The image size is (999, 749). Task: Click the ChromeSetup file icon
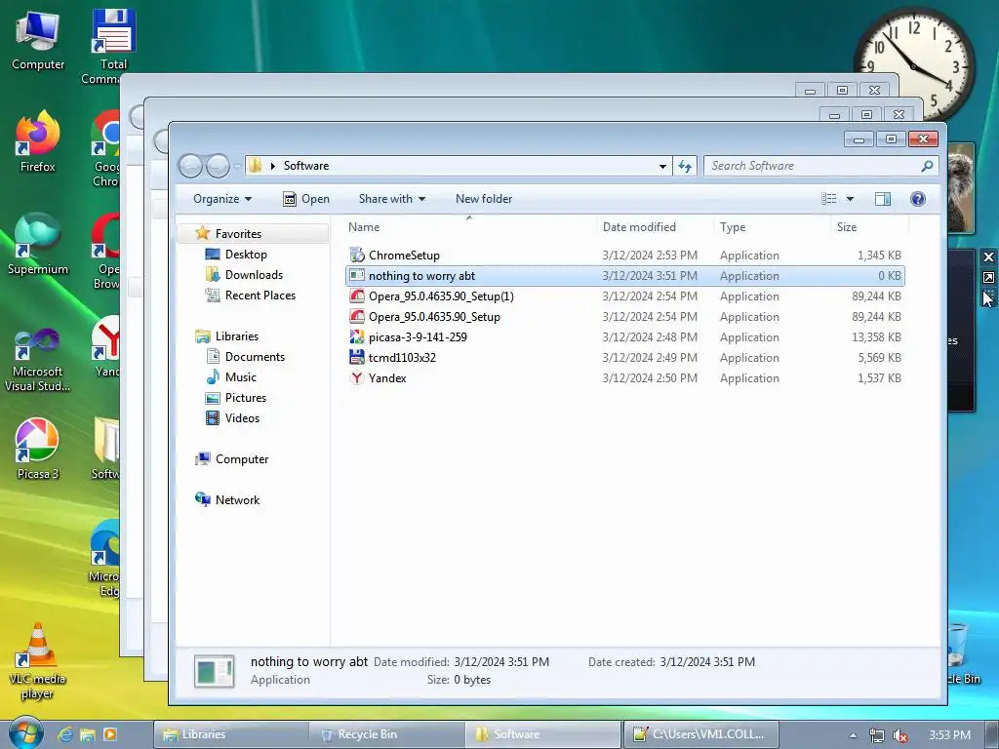pos(357,256)
